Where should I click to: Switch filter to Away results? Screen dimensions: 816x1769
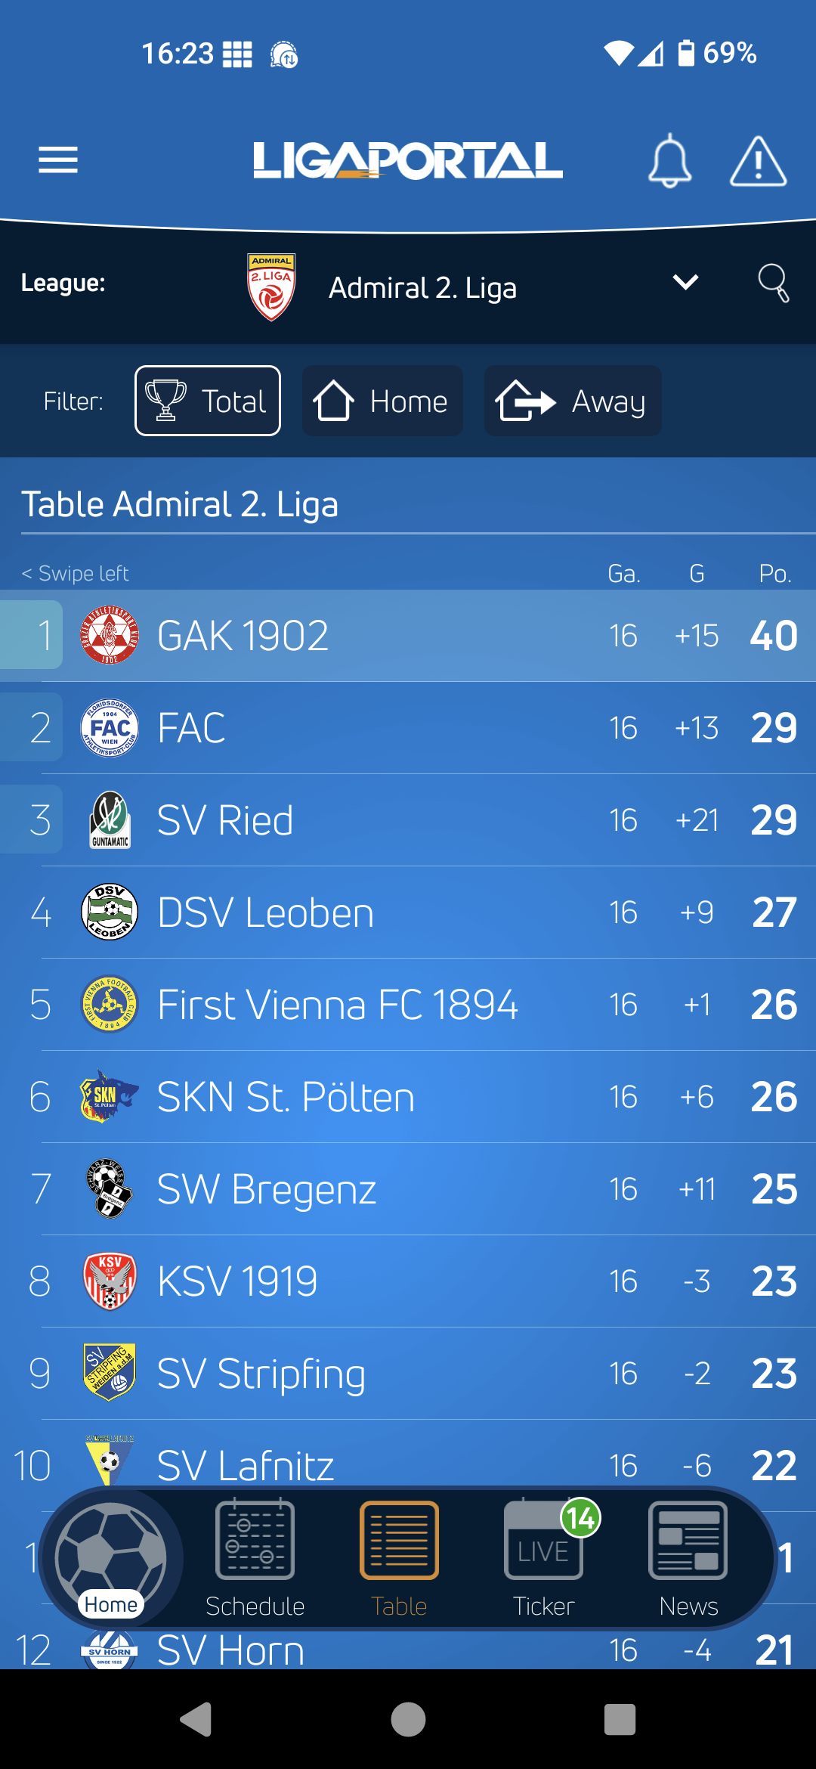pyautogui.click(x=573, y=401)
